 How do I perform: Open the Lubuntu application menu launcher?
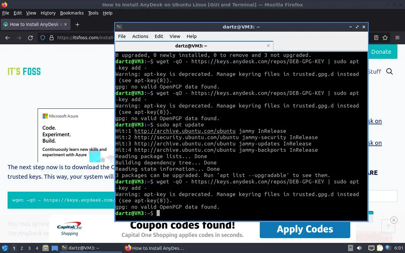point(5,248)
